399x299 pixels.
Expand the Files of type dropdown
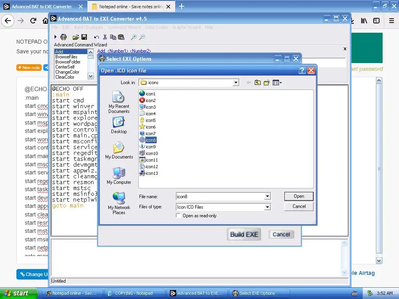click(x=267, y=207)
